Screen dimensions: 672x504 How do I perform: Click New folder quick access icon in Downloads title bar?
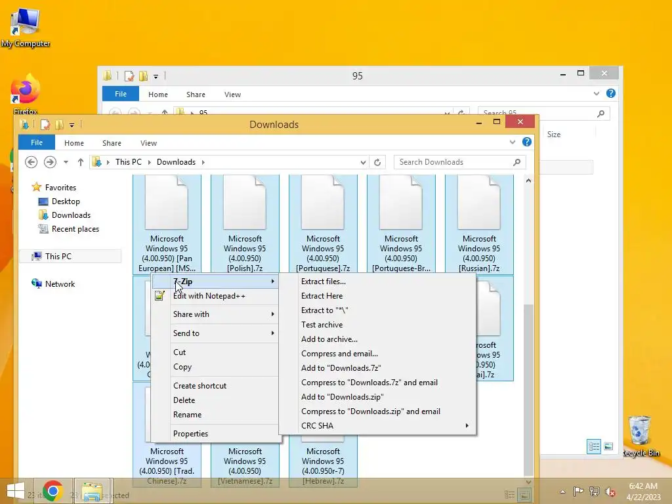click(x=59, y=125)
